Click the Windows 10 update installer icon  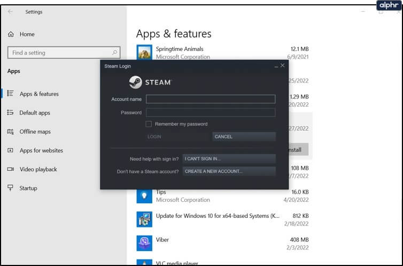(144, 219)
